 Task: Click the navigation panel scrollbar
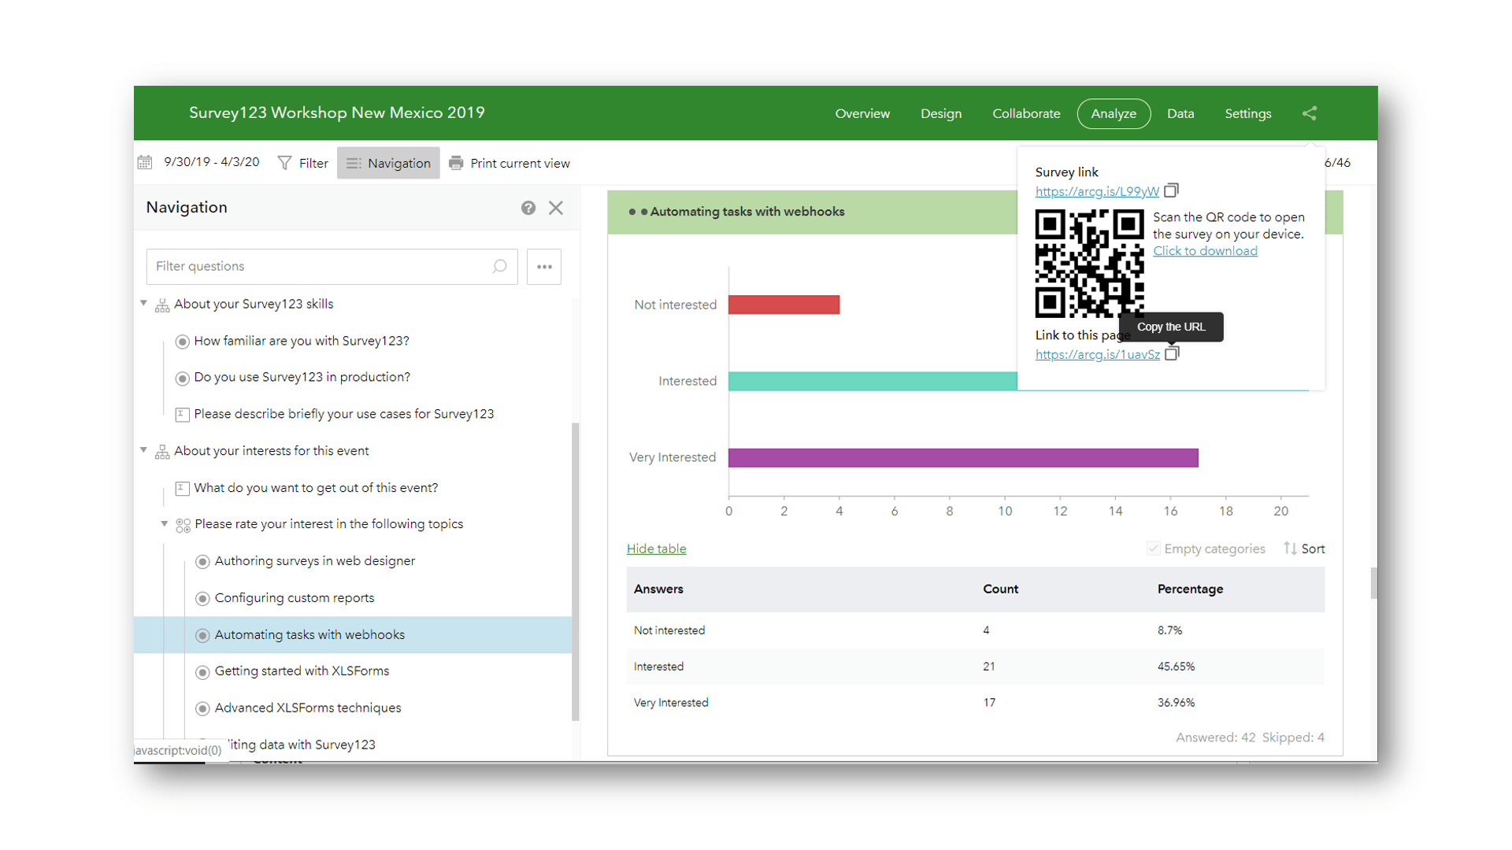point(576,571)
